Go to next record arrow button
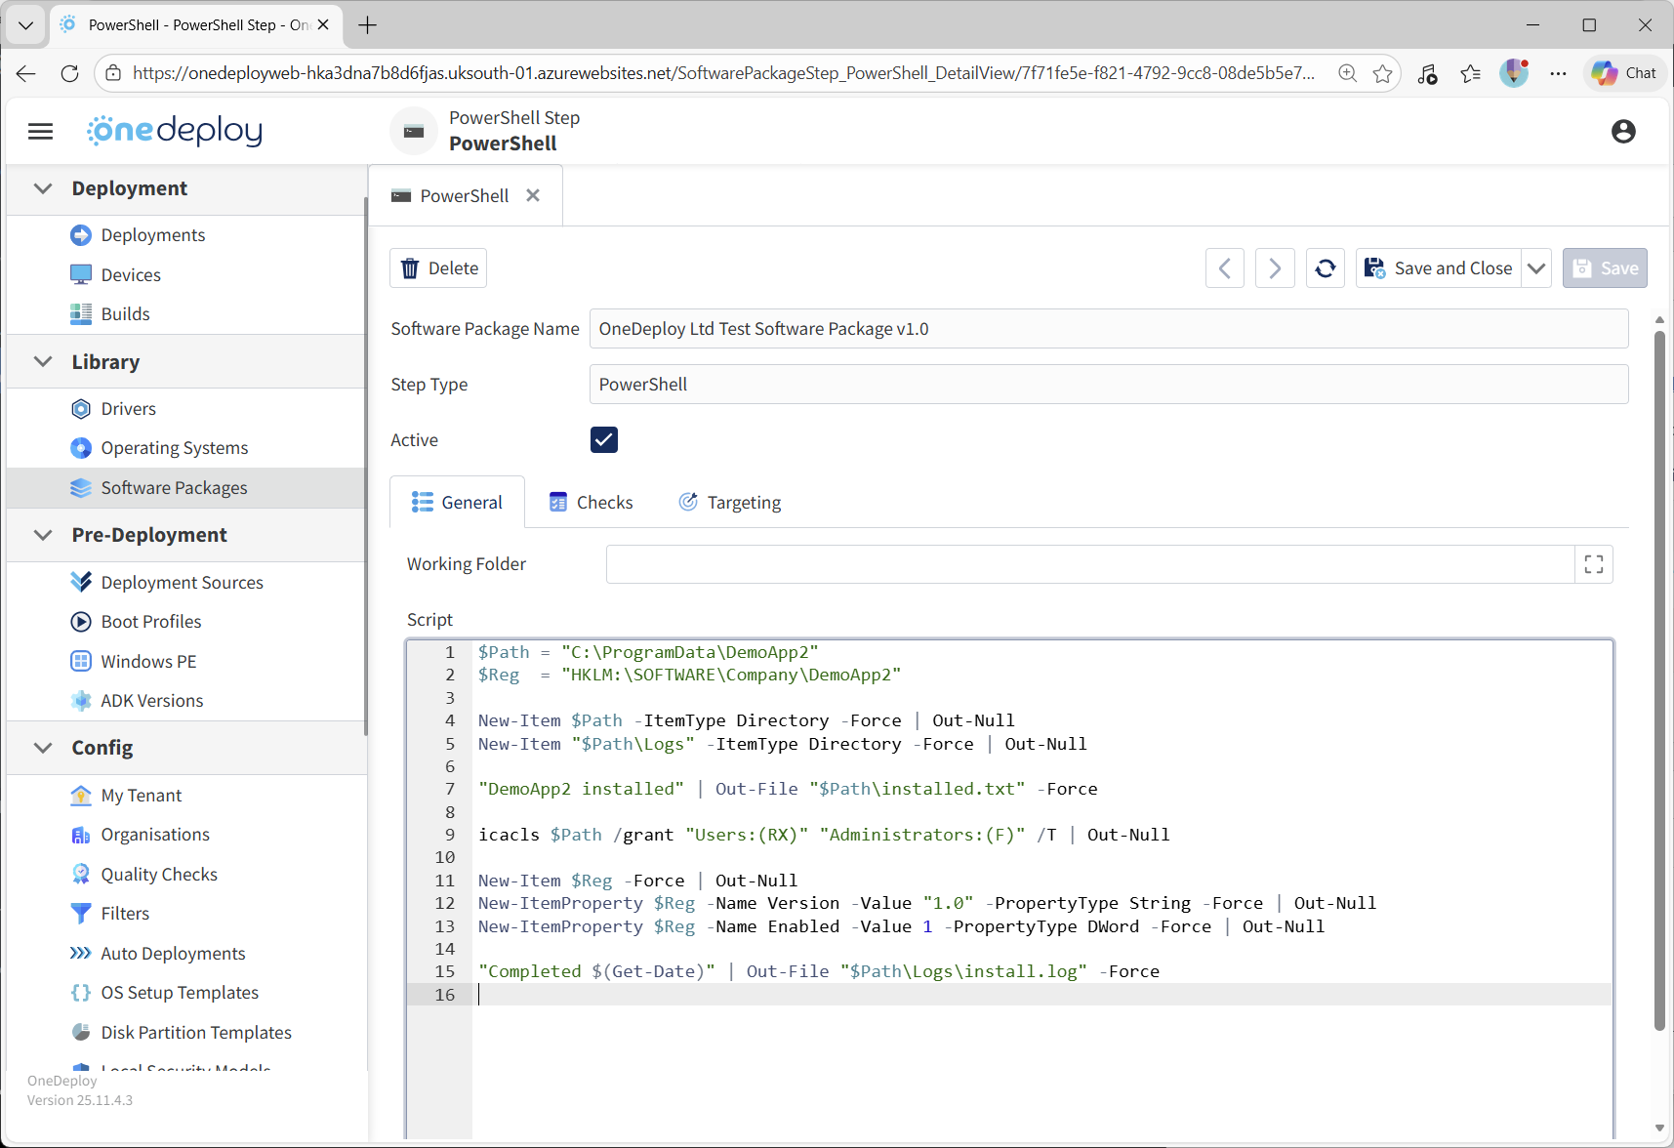 point(1274,268)
